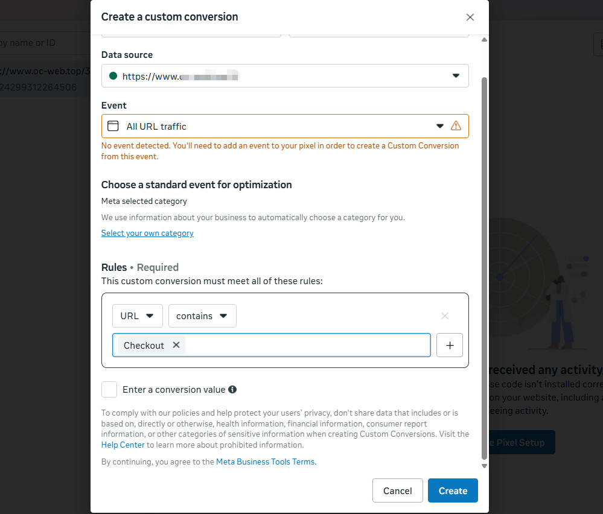
Task: Expand the All URL traffic event dropdown
Action: tap(440, 126)
